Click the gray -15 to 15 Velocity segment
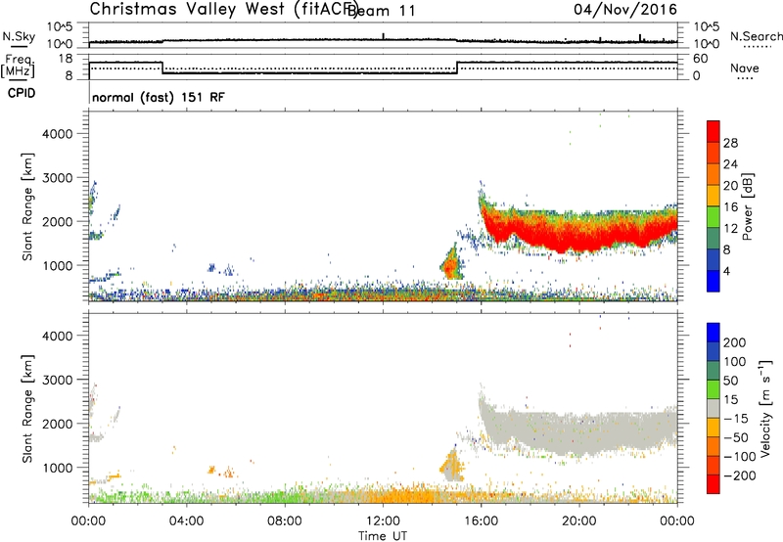Viewport: 783px width, 542px height. click(x=714, y=409)
